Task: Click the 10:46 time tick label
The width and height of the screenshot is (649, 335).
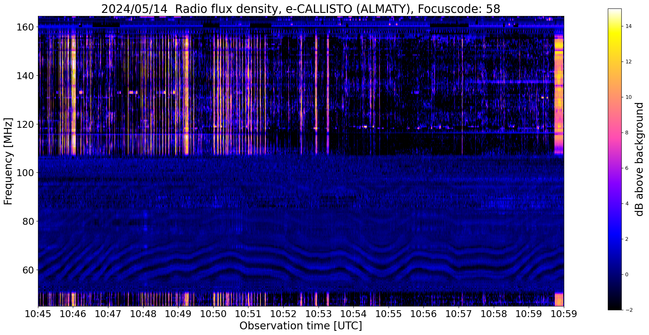Action: tap(73, 314)
